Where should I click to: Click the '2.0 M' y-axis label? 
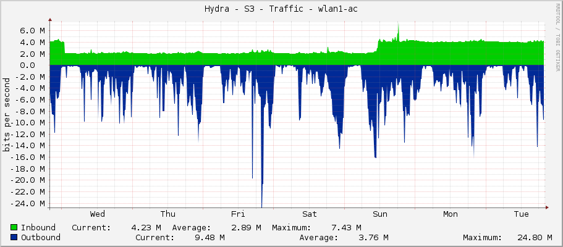point(32,54)
